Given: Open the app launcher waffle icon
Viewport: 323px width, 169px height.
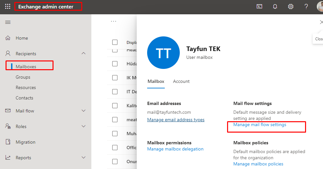Looking at the screenshot, I should click(x=8, y=6).
